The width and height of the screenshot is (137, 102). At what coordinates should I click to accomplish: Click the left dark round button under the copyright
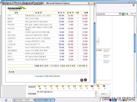[x=82, y=80]
